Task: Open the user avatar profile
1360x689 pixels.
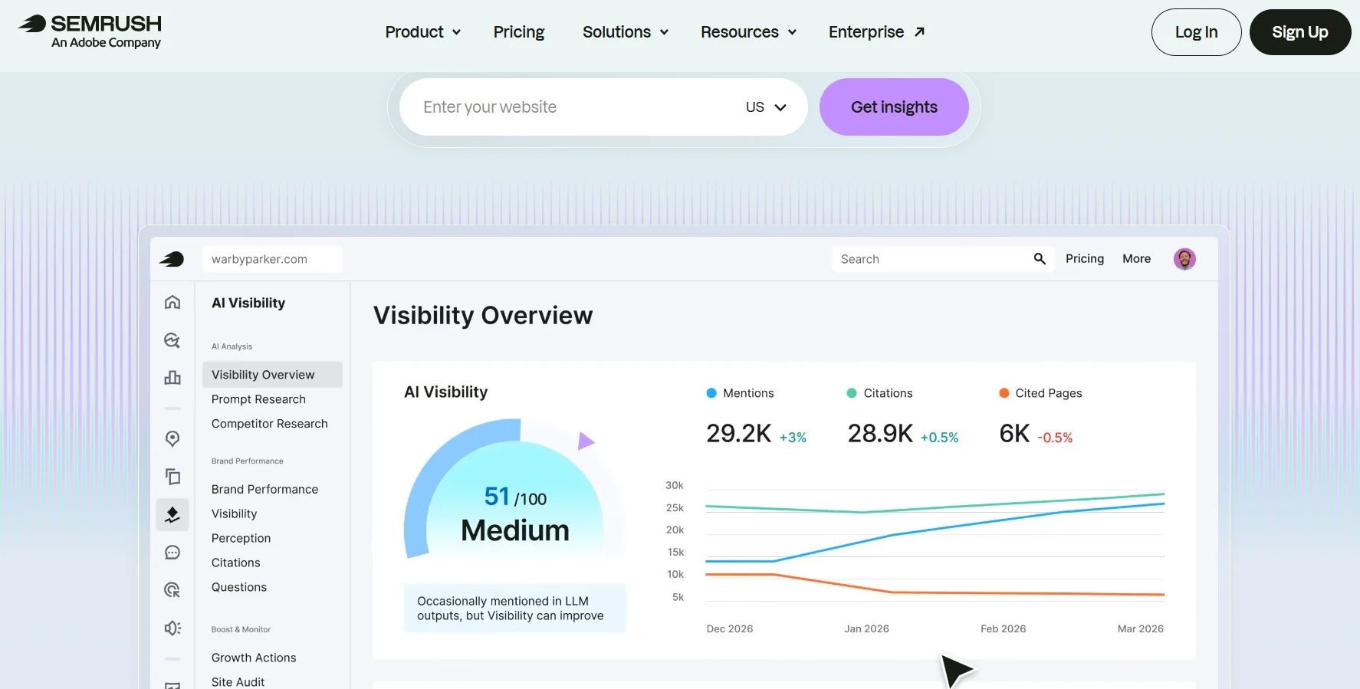Action: coord(1184,259)
